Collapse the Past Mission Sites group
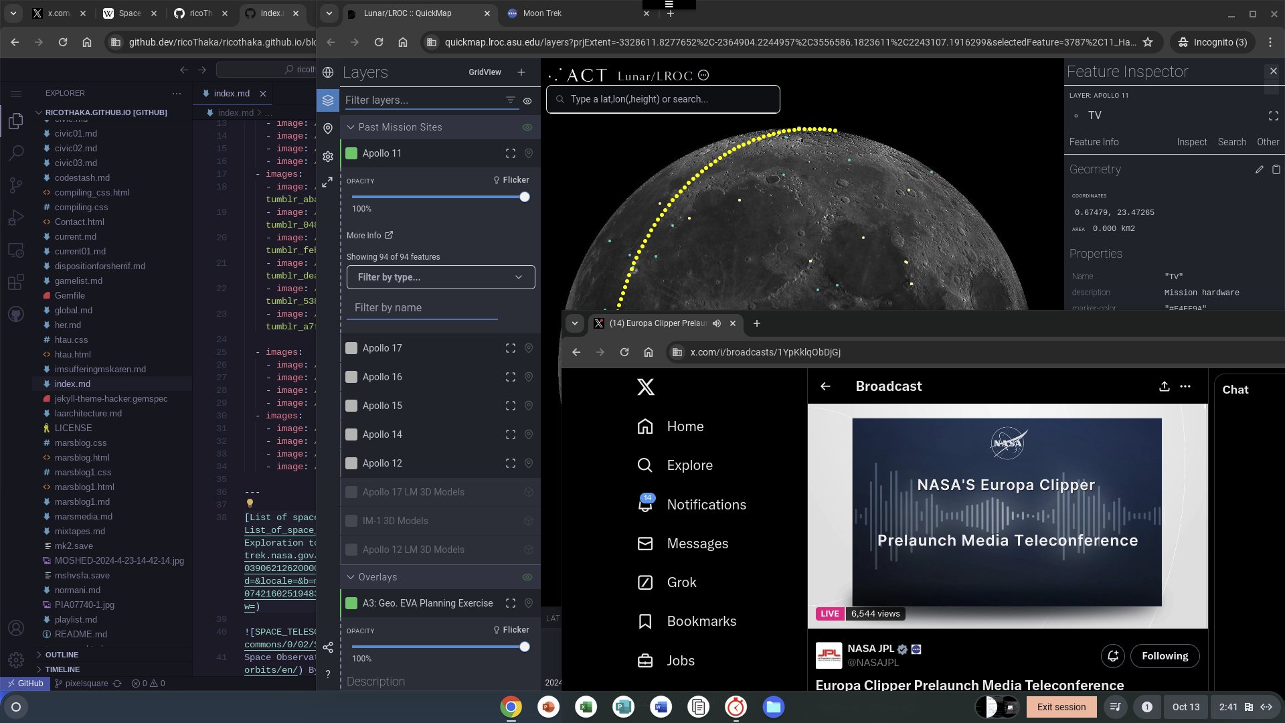1285x723 pixels. point(351,127)
